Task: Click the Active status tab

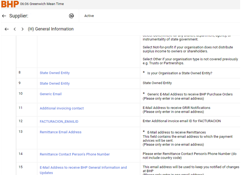Action: 89,16
